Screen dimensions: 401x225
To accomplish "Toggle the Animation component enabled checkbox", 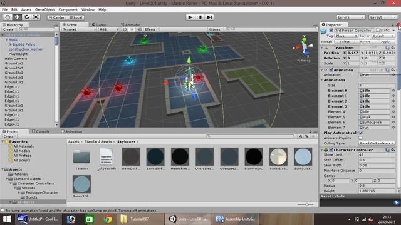I will (x=331, y=69).
